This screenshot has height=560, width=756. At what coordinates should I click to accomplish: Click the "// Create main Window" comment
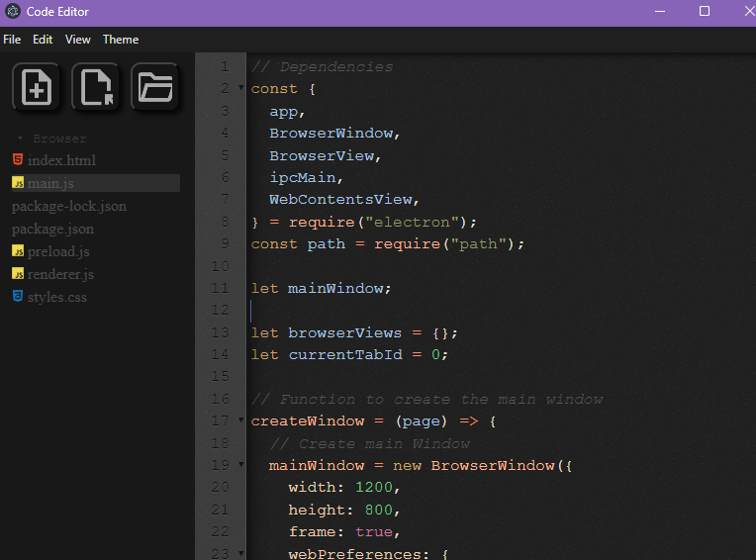point(370,444)
